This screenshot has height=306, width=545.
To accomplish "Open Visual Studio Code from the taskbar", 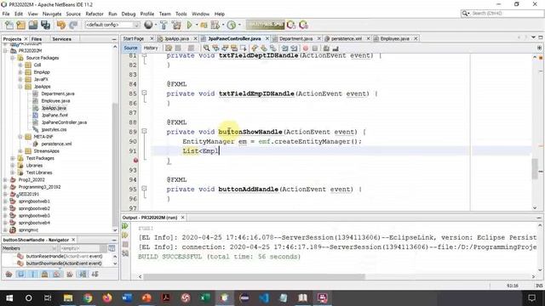I will coord(264,298).
